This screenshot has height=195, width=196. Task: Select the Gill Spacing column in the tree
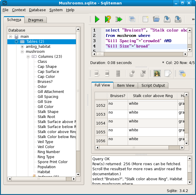click(48, 97)
